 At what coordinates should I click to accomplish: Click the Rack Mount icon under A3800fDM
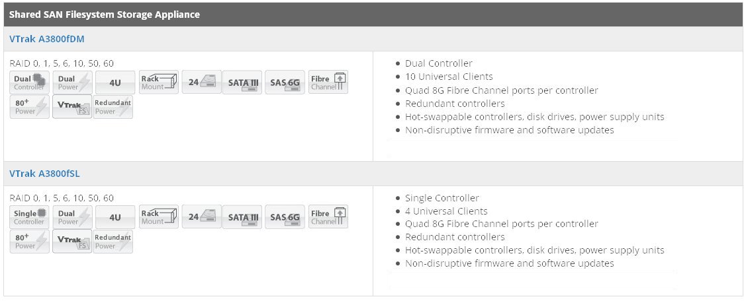pos(158,83)
